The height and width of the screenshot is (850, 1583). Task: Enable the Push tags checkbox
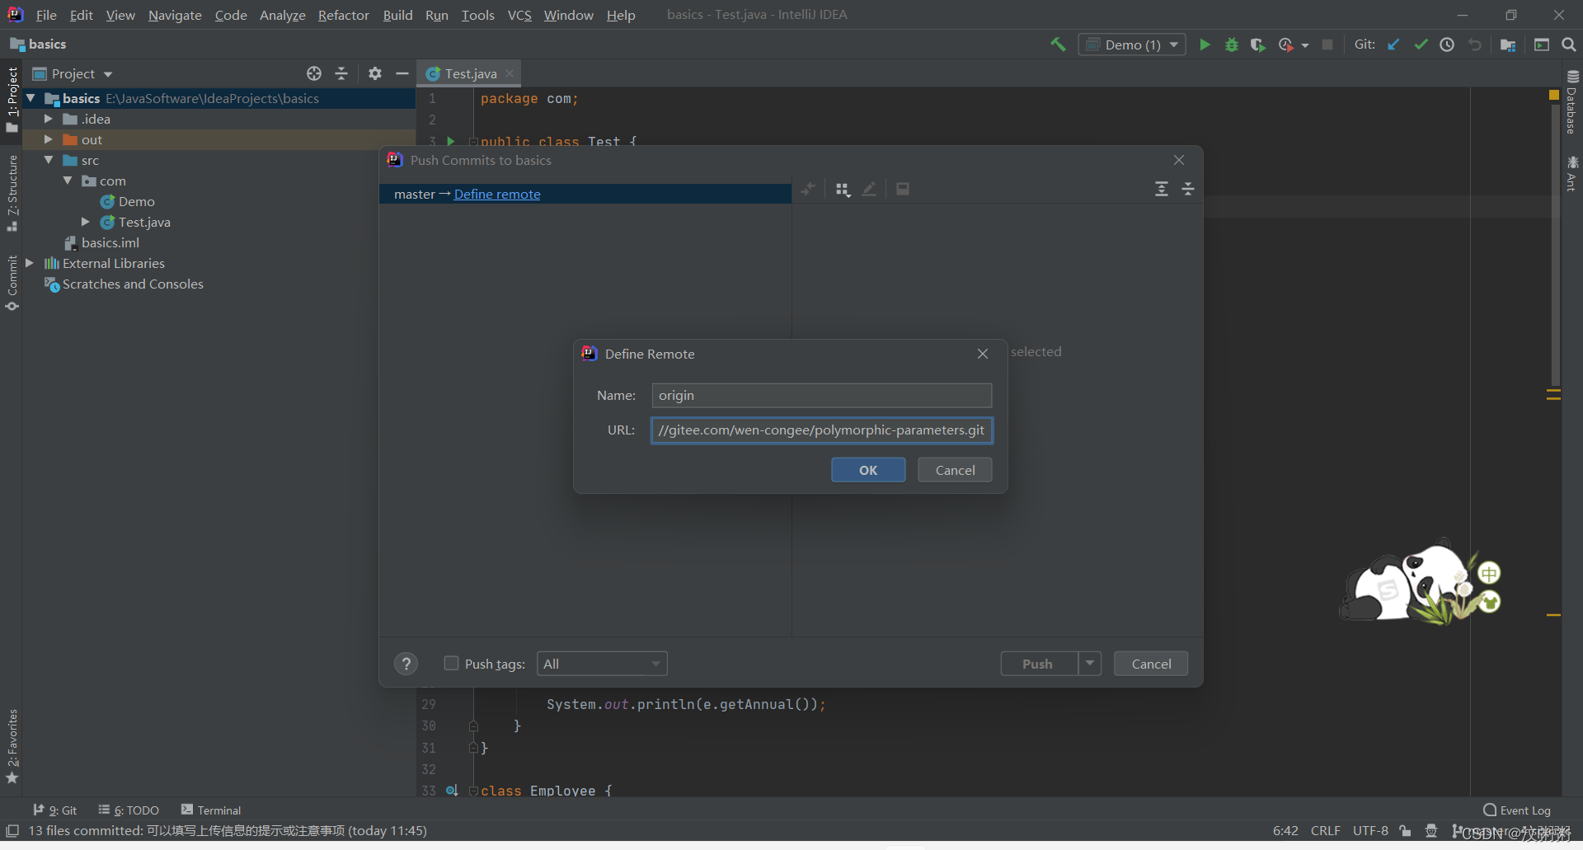pos(451,663)
